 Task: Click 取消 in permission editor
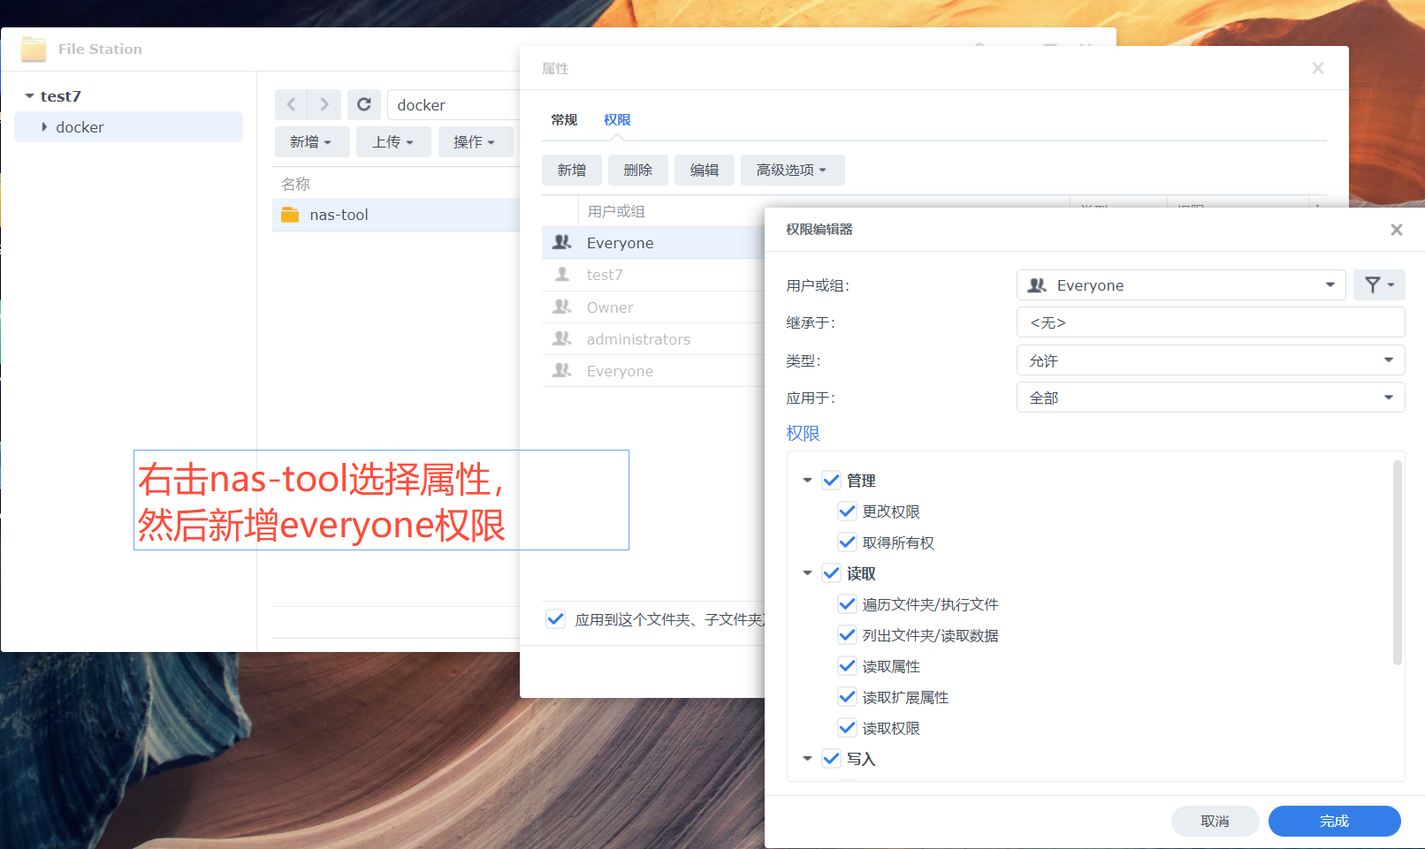[x=1215, y=821]
